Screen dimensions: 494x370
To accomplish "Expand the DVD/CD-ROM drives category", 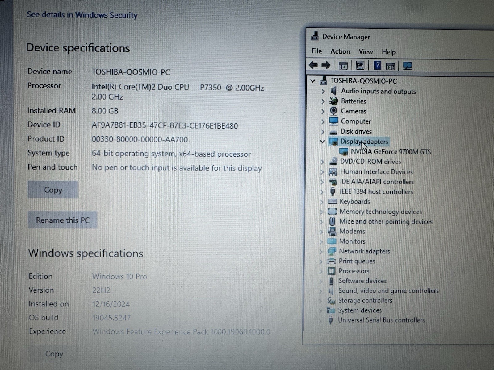I will [x=322, y=162].
